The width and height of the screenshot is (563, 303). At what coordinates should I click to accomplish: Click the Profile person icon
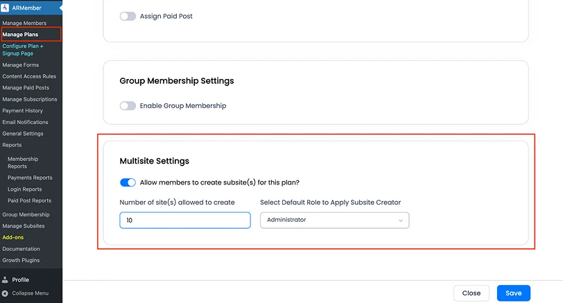5,279
